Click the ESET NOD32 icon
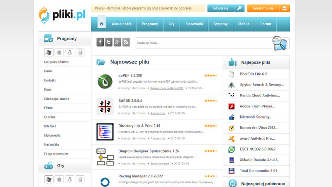Image resolution: width=332 pixels, height=187 pixels. coord(232,149)
